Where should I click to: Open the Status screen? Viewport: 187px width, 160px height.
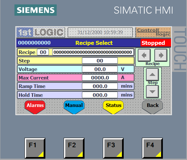113,107
